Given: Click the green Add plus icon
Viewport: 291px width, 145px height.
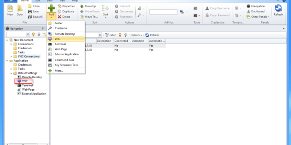Looking at the screenshot, I should pos(51,8).
